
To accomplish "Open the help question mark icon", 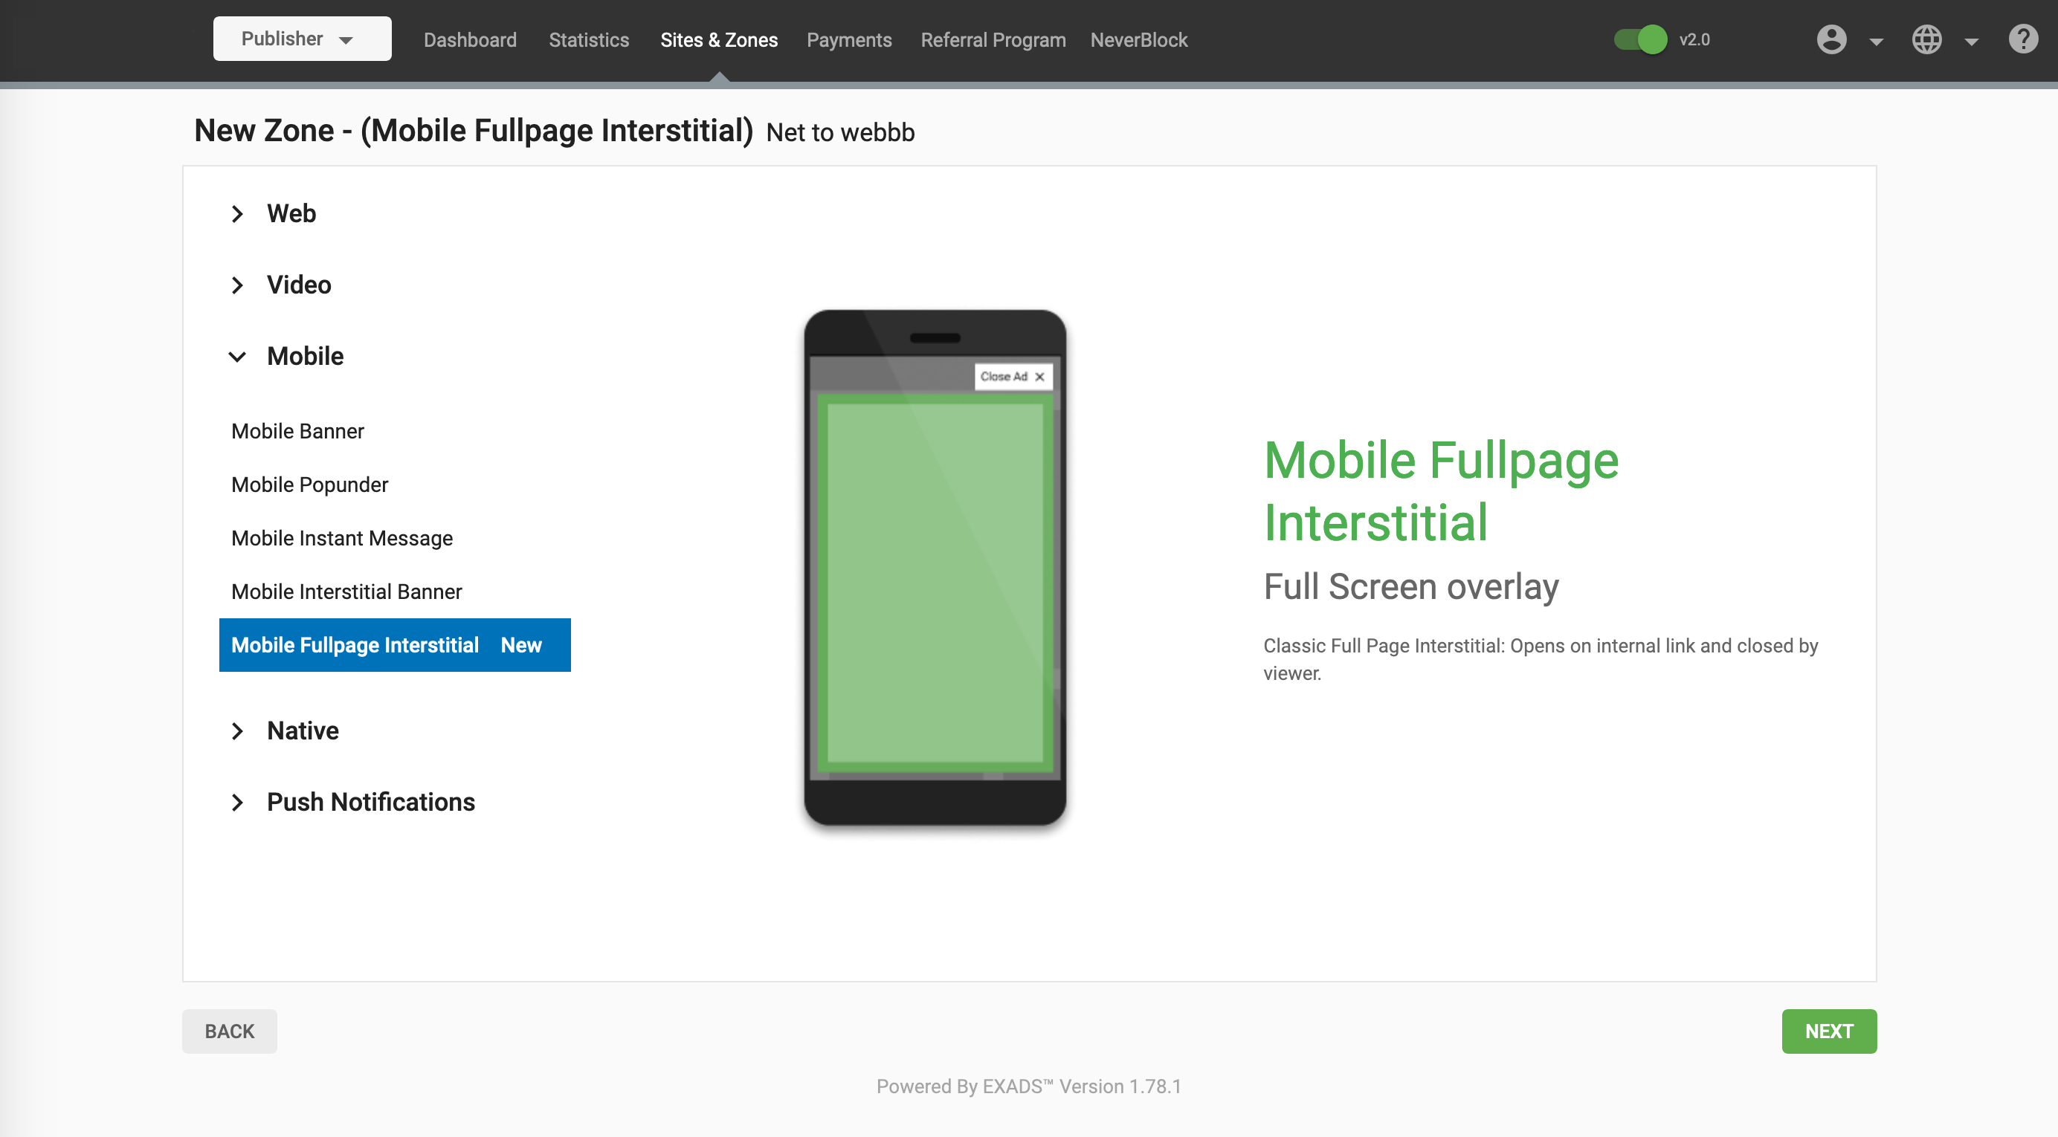I will click(x=2023, y=39).
